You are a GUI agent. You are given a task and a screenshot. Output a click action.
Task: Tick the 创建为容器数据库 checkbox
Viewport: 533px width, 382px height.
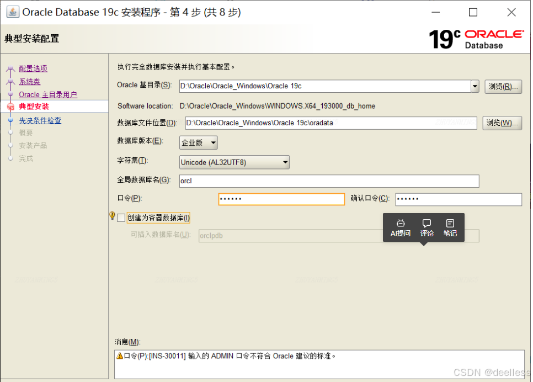(x=121, y=217)
